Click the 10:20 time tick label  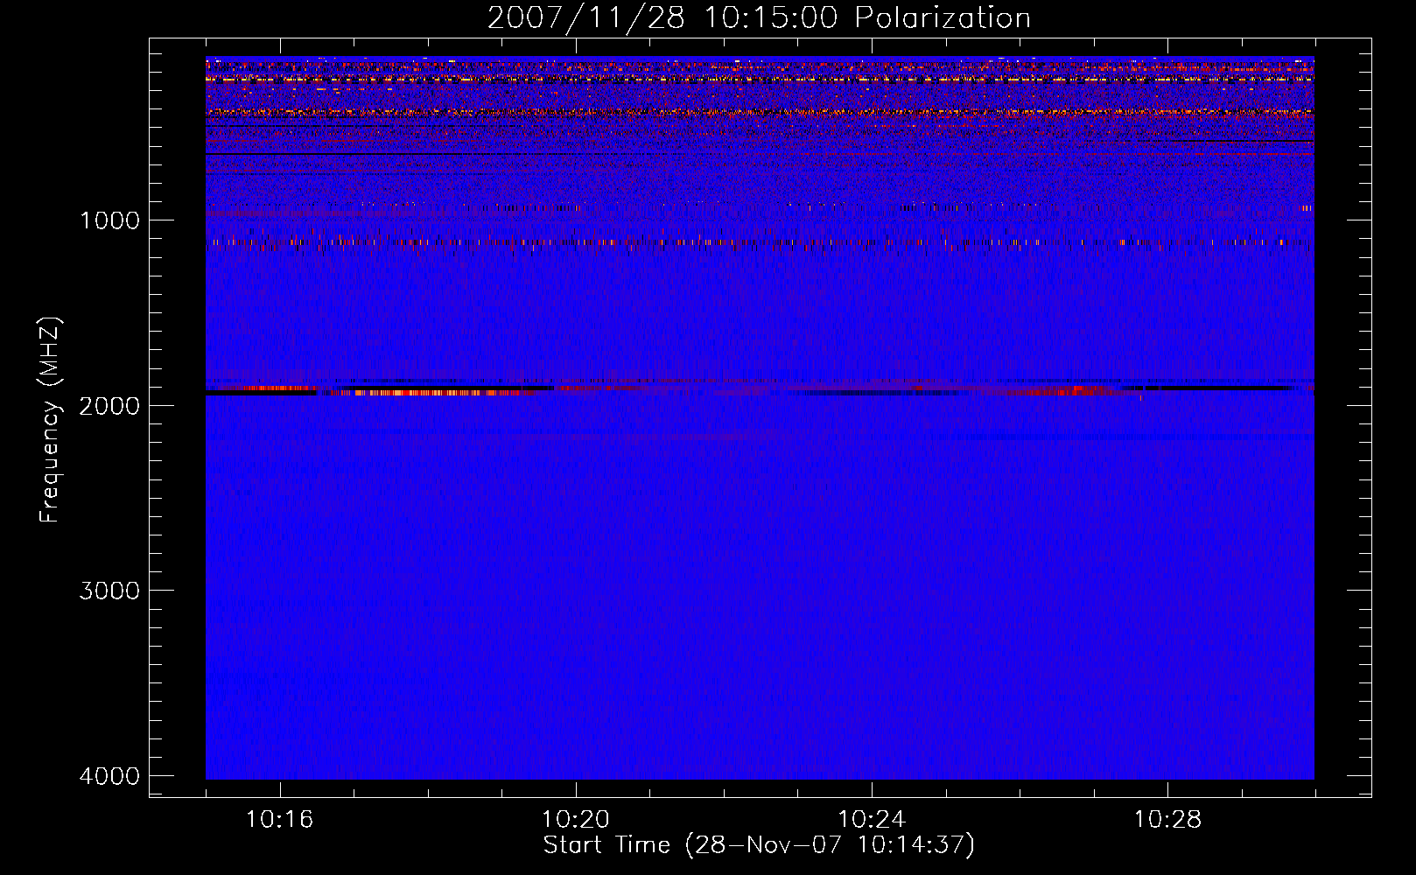tap(576, 820)
